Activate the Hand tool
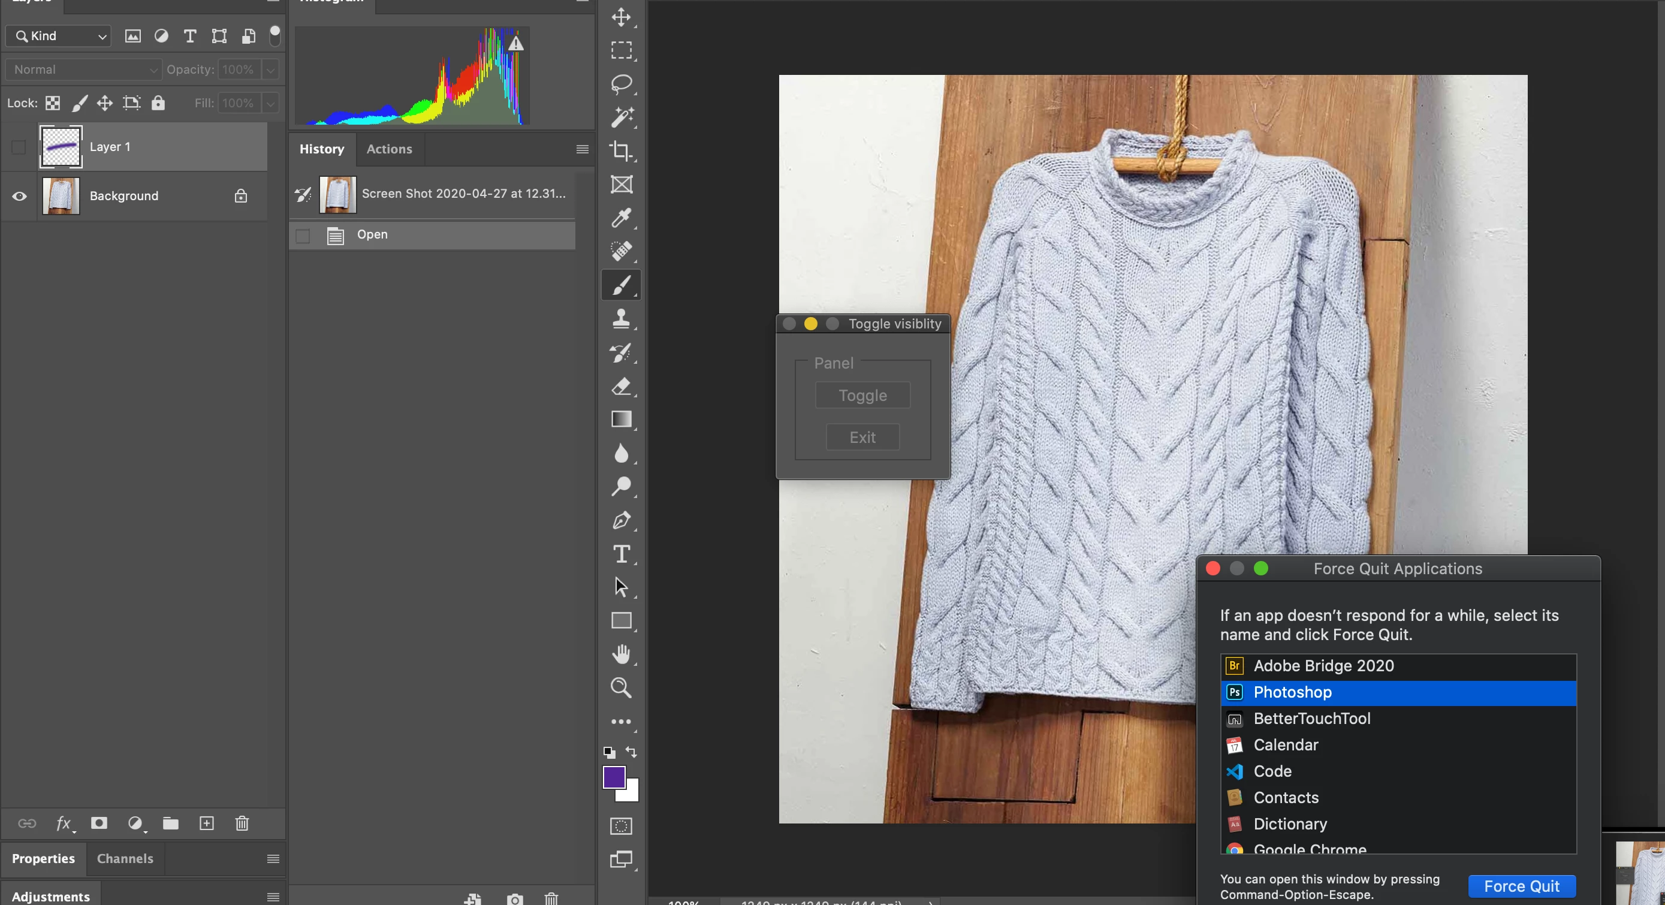 tap(621, 654)
